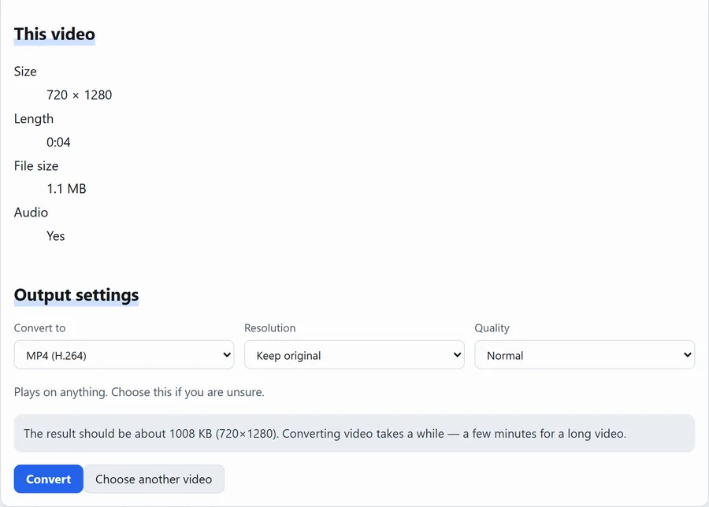
Task: Select the 720 × 1280 size value
Action: click(x=79, y=95)
